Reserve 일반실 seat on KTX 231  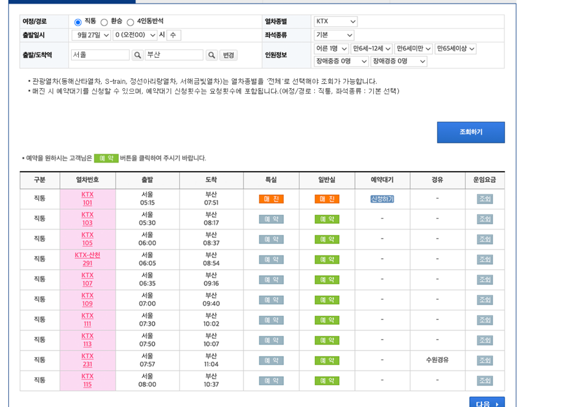(x=327, y=361)
